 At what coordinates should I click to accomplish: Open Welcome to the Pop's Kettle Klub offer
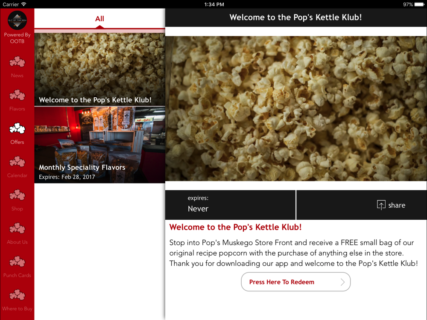click(99, 70)
